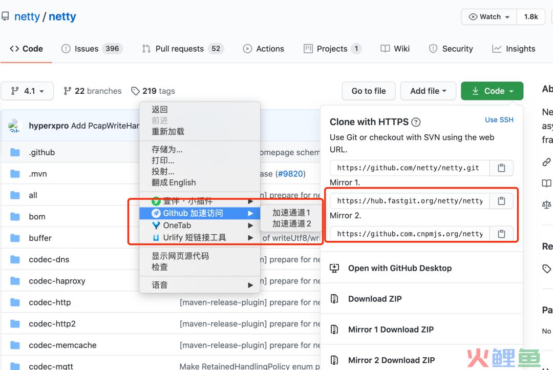The height and width of the screenshot is (370, 553).
Task: Click the tag icon beside 219 tags
Action: click(x=135, y=91)
